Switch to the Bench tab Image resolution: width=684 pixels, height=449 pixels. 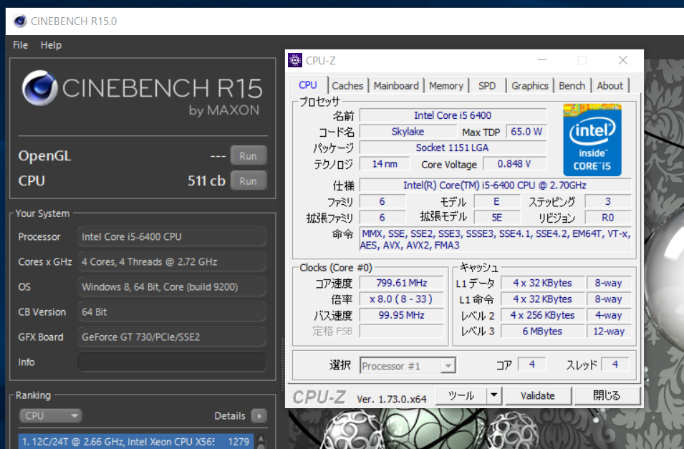point(572,86)
